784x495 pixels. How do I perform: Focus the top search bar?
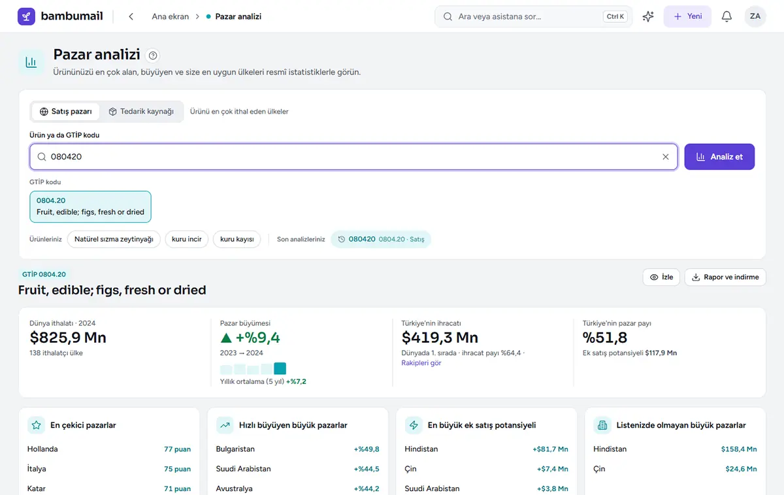click(x=533, y=16)
